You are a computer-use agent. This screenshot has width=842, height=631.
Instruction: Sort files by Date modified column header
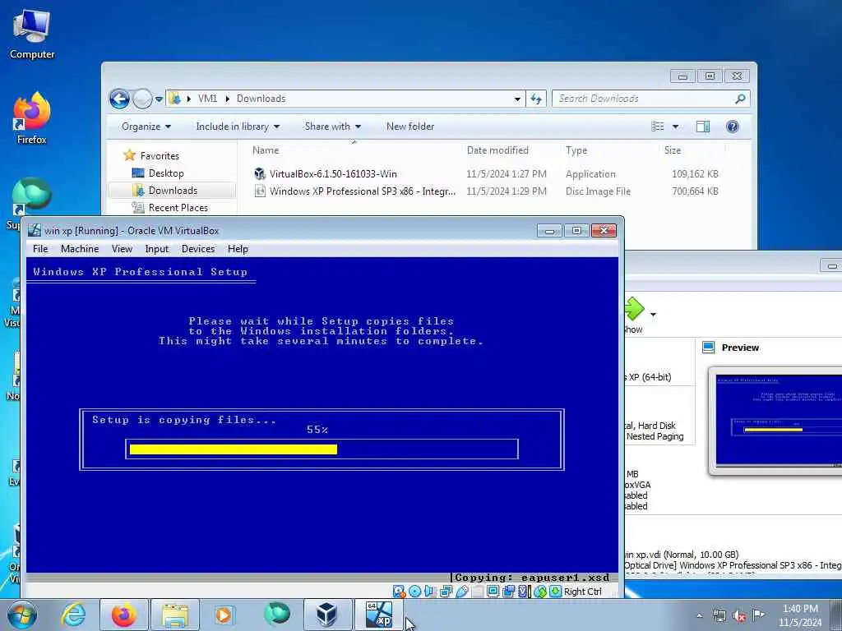coord(497,150)
